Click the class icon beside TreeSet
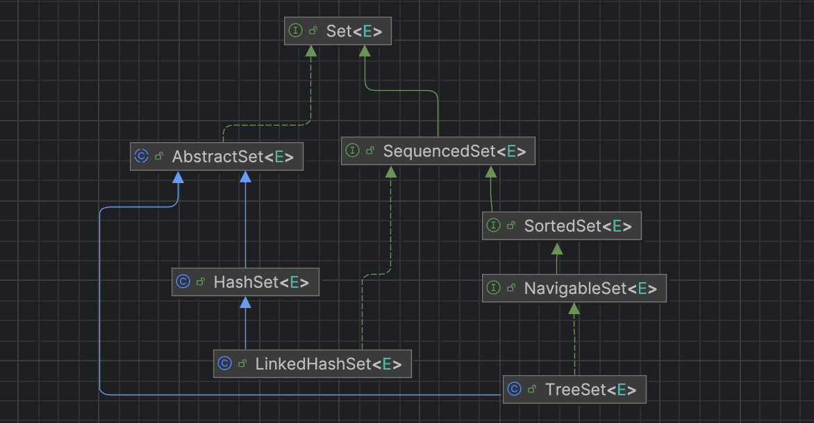 [x=515, y=389]
